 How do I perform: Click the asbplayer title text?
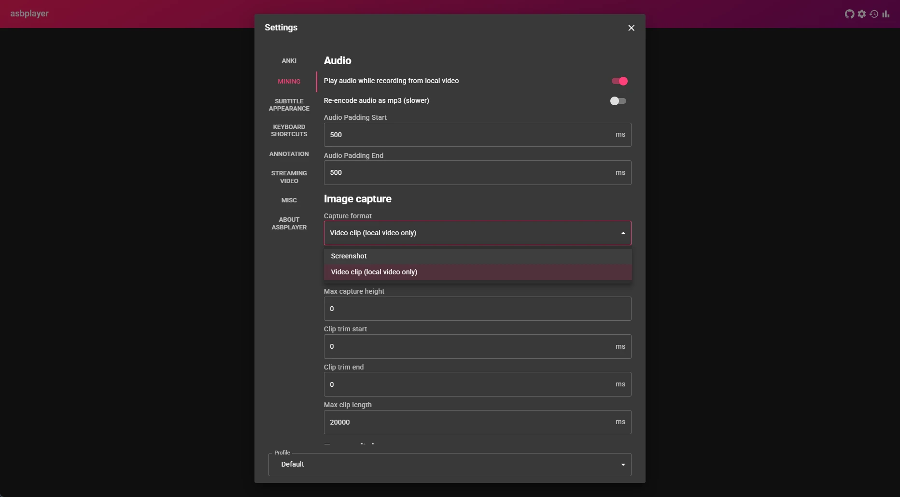pyautogui.click(x=29, y=14)
